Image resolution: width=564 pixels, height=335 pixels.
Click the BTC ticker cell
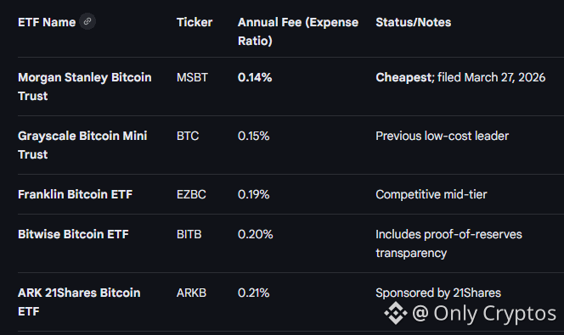(188, 136)
